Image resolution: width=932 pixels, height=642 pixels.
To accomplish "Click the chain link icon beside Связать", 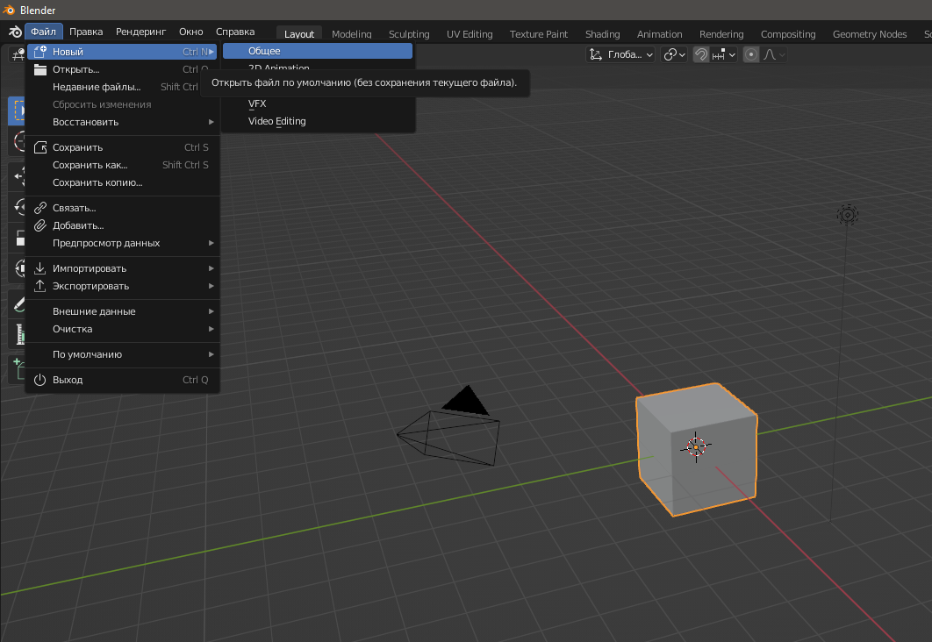I will pyautogui.click(x=39, y=208).
